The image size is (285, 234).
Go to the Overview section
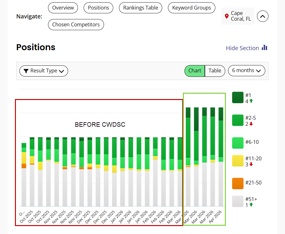click(x=63, y=8)
